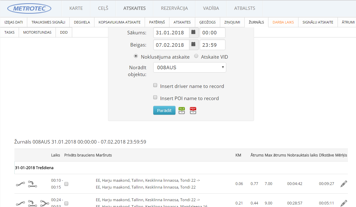
Task: Click the PDF export icon
Action: pyautogui.click(x=193, y=111)
